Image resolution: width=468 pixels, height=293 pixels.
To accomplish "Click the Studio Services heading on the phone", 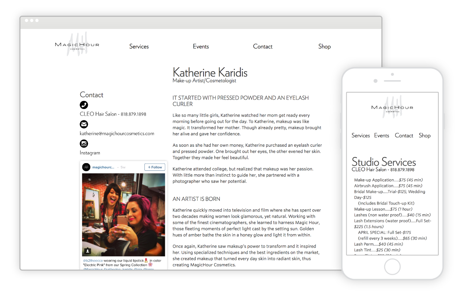I will 384,161.
